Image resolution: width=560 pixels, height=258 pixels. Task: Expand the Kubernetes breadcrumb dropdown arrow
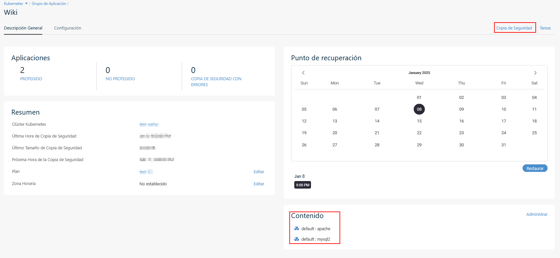click(26, 4)
